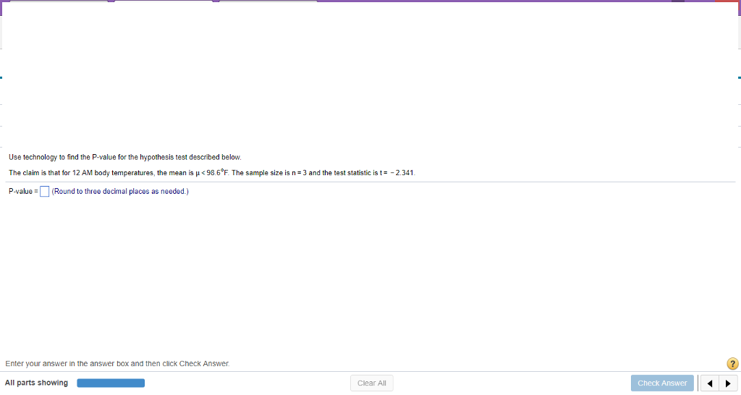
Task: Click the 'Use technology' instruction sentence
Action: coord(124,157)
